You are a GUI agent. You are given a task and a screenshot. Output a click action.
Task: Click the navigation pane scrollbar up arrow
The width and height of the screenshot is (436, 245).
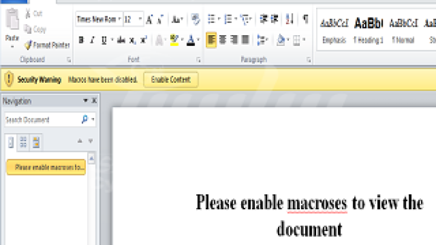91,158
